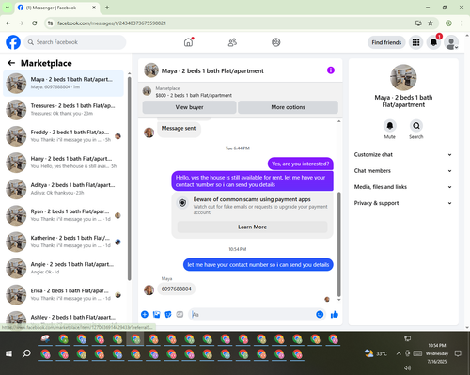Click the shield scam warning icon
Image resolution: width=470 pixels, height=375 pixels.
[182, 203]
